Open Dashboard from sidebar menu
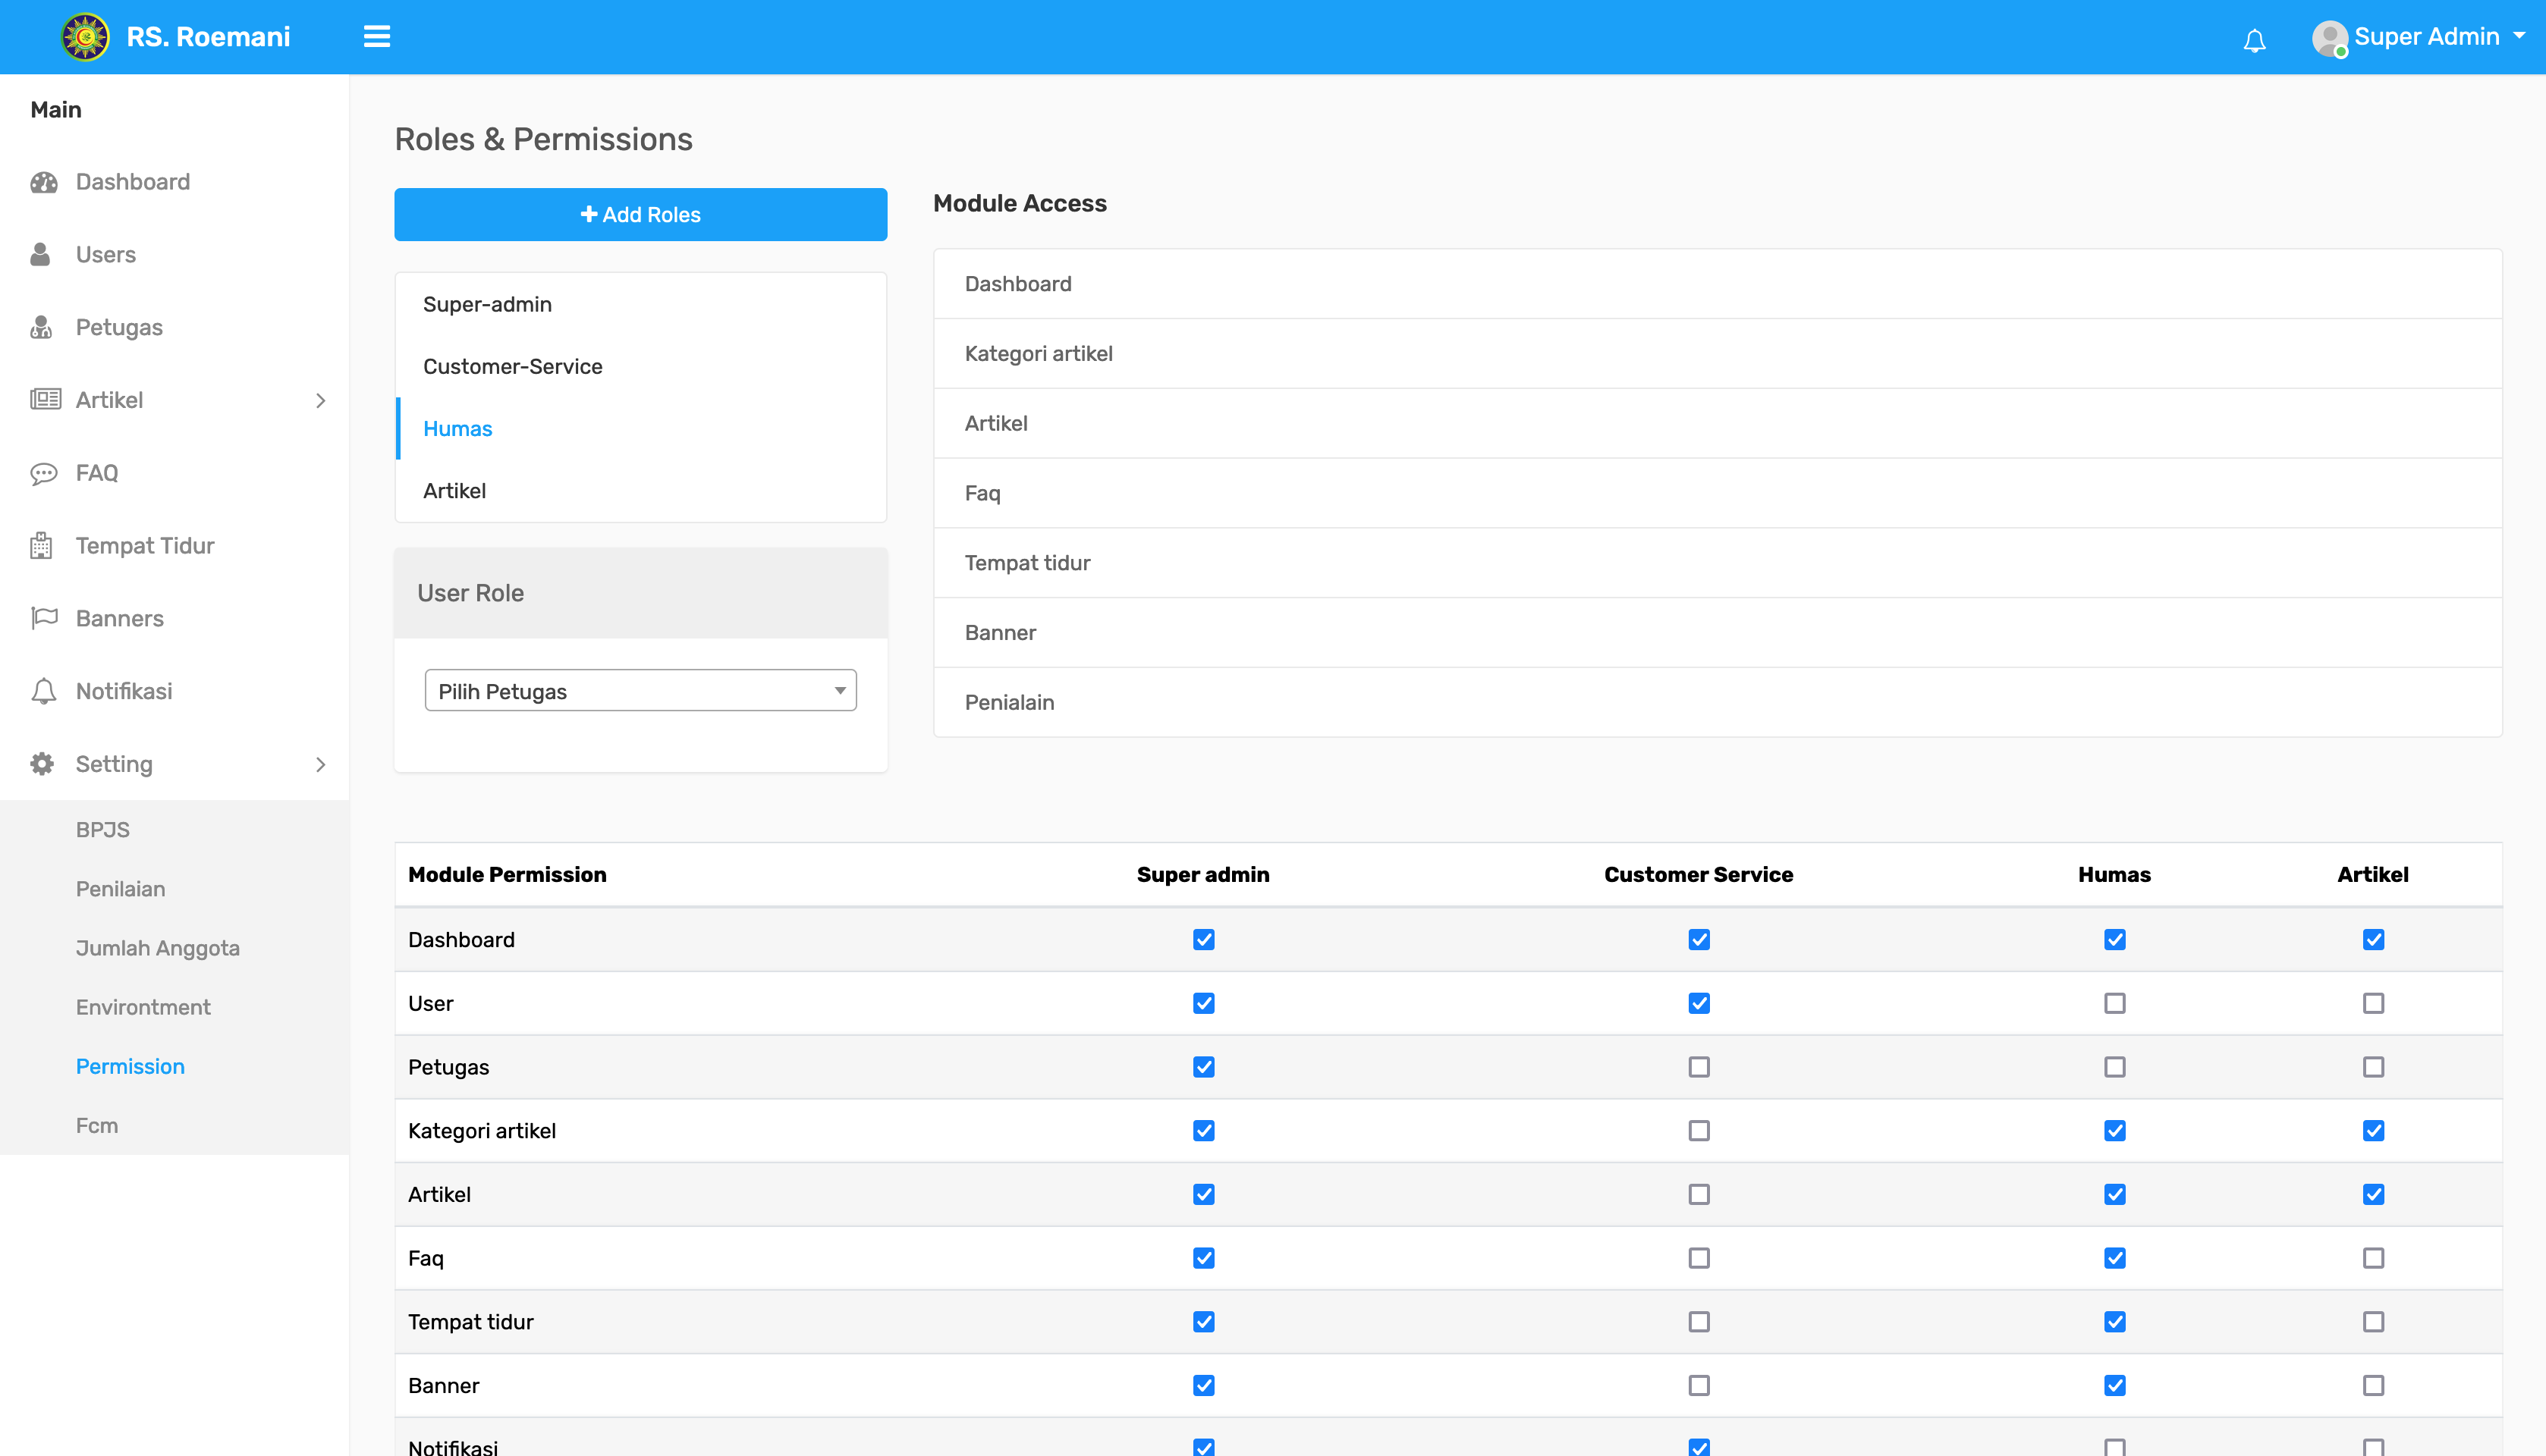This screenshot has height=1456, width=2546. point(133,182)
